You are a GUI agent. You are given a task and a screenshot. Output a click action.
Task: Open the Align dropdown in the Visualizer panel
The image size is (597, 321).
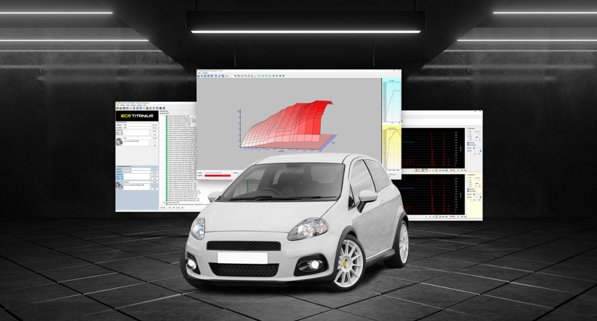click(478, 139)
